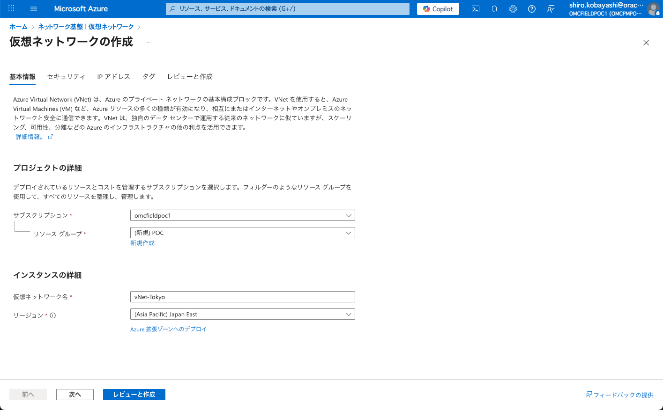
Task: Click 新規作成 resource group link
Action: coord(142,243)
